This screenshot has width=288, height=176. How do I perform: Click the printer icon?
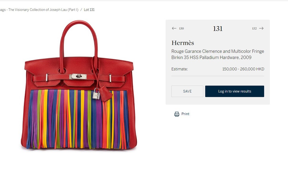pos(177,114)
